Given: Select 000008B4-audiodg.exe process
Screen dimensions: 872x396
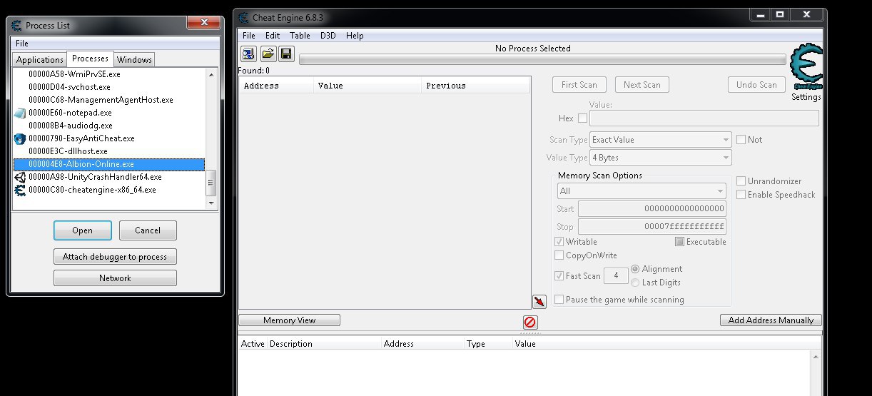Looking at the screenshot, I should click(109, 126).
